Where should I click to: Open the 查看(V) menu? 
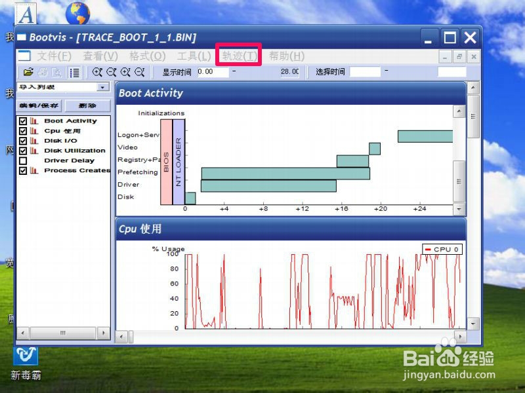[x=100, y=56]
